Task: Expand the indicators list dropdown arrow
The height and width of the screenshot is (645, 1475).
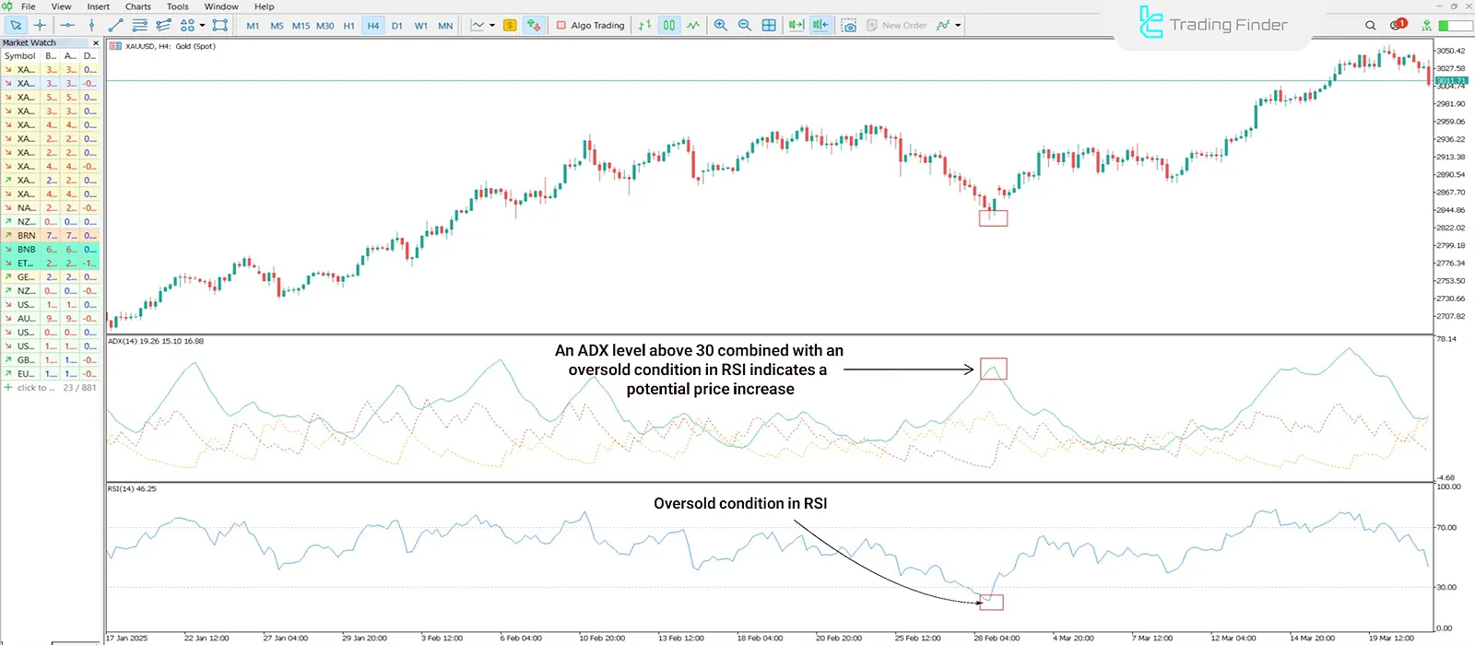Action: point(958,25)
